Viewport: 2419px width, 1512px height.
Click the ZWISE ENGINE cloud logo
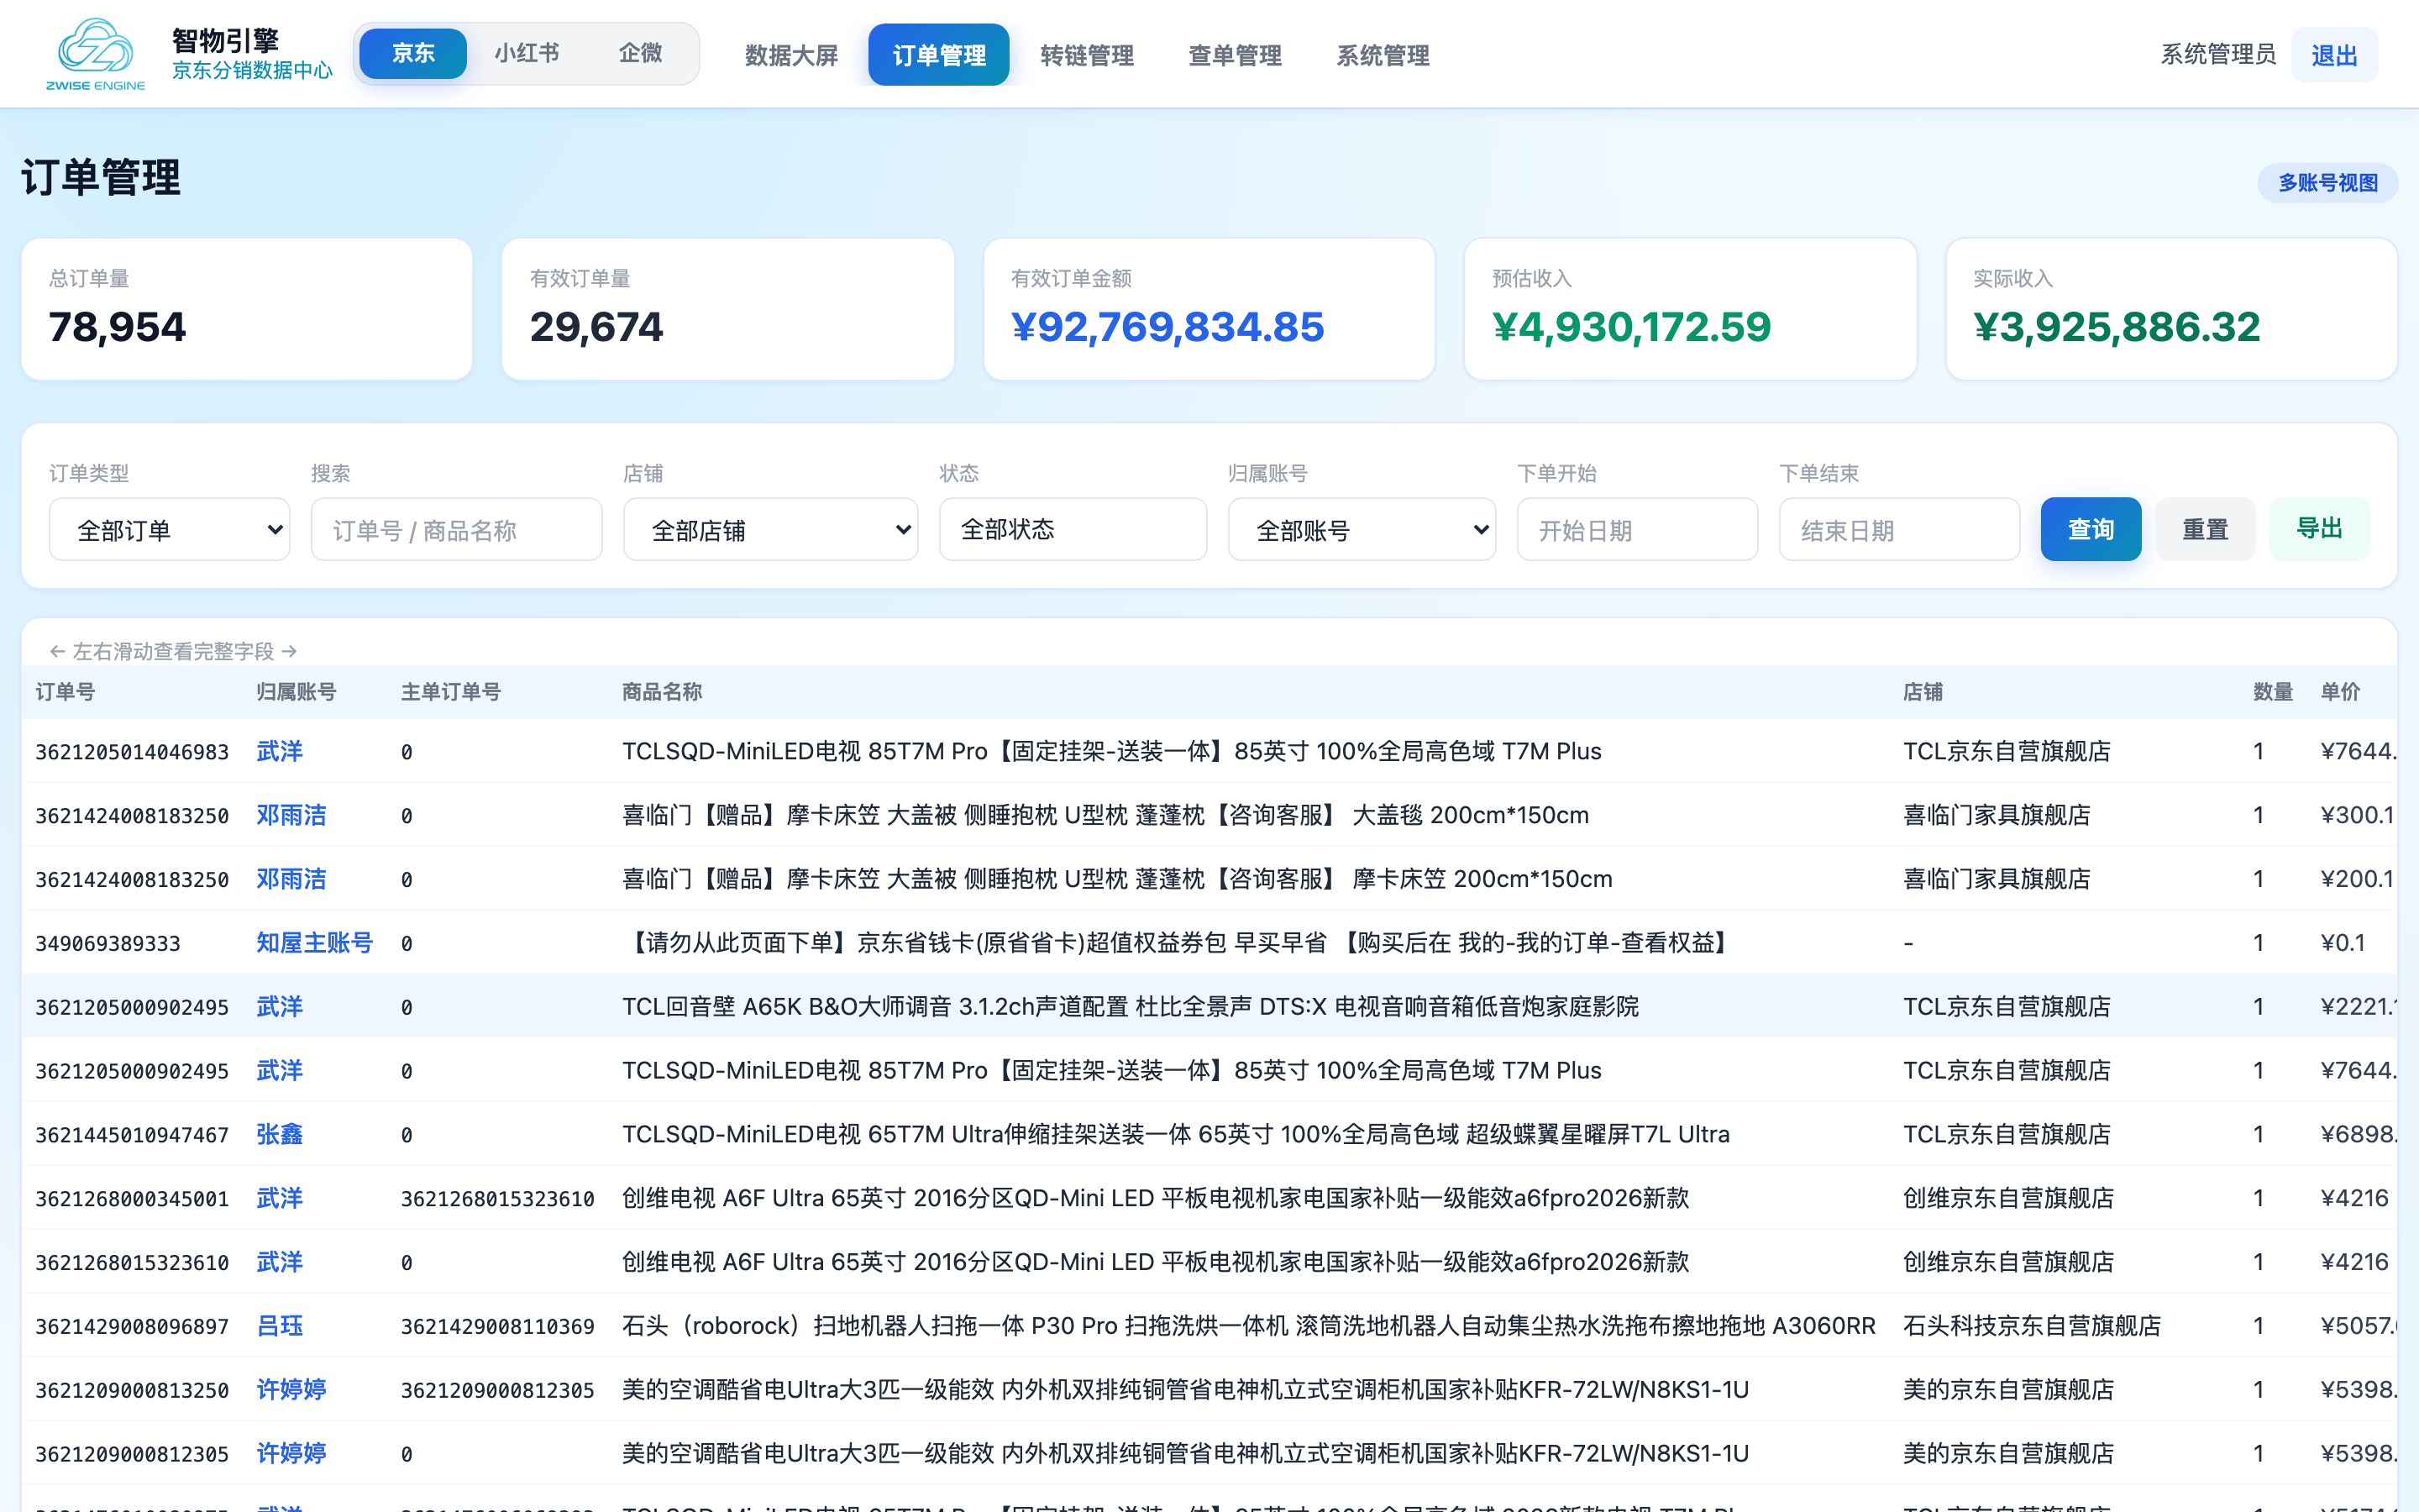(x=95, y=54)
